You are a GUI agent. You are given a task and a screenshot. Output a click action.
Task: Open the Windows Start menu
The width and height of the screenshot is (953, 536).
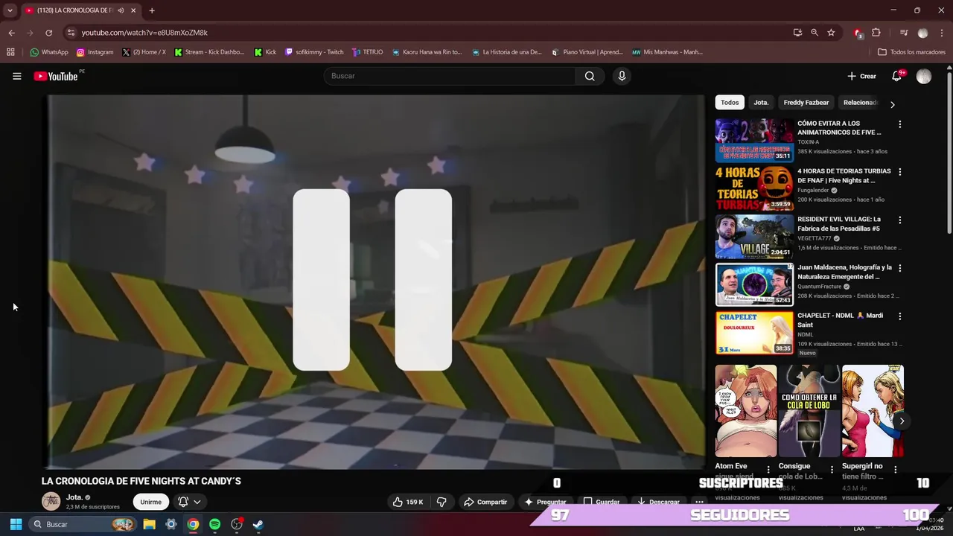(x=16, y=524)
